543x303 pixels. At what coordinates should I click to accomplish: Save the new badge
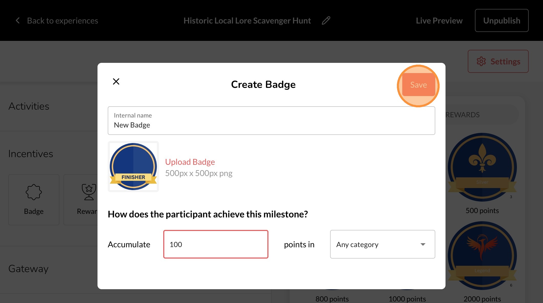418,85
